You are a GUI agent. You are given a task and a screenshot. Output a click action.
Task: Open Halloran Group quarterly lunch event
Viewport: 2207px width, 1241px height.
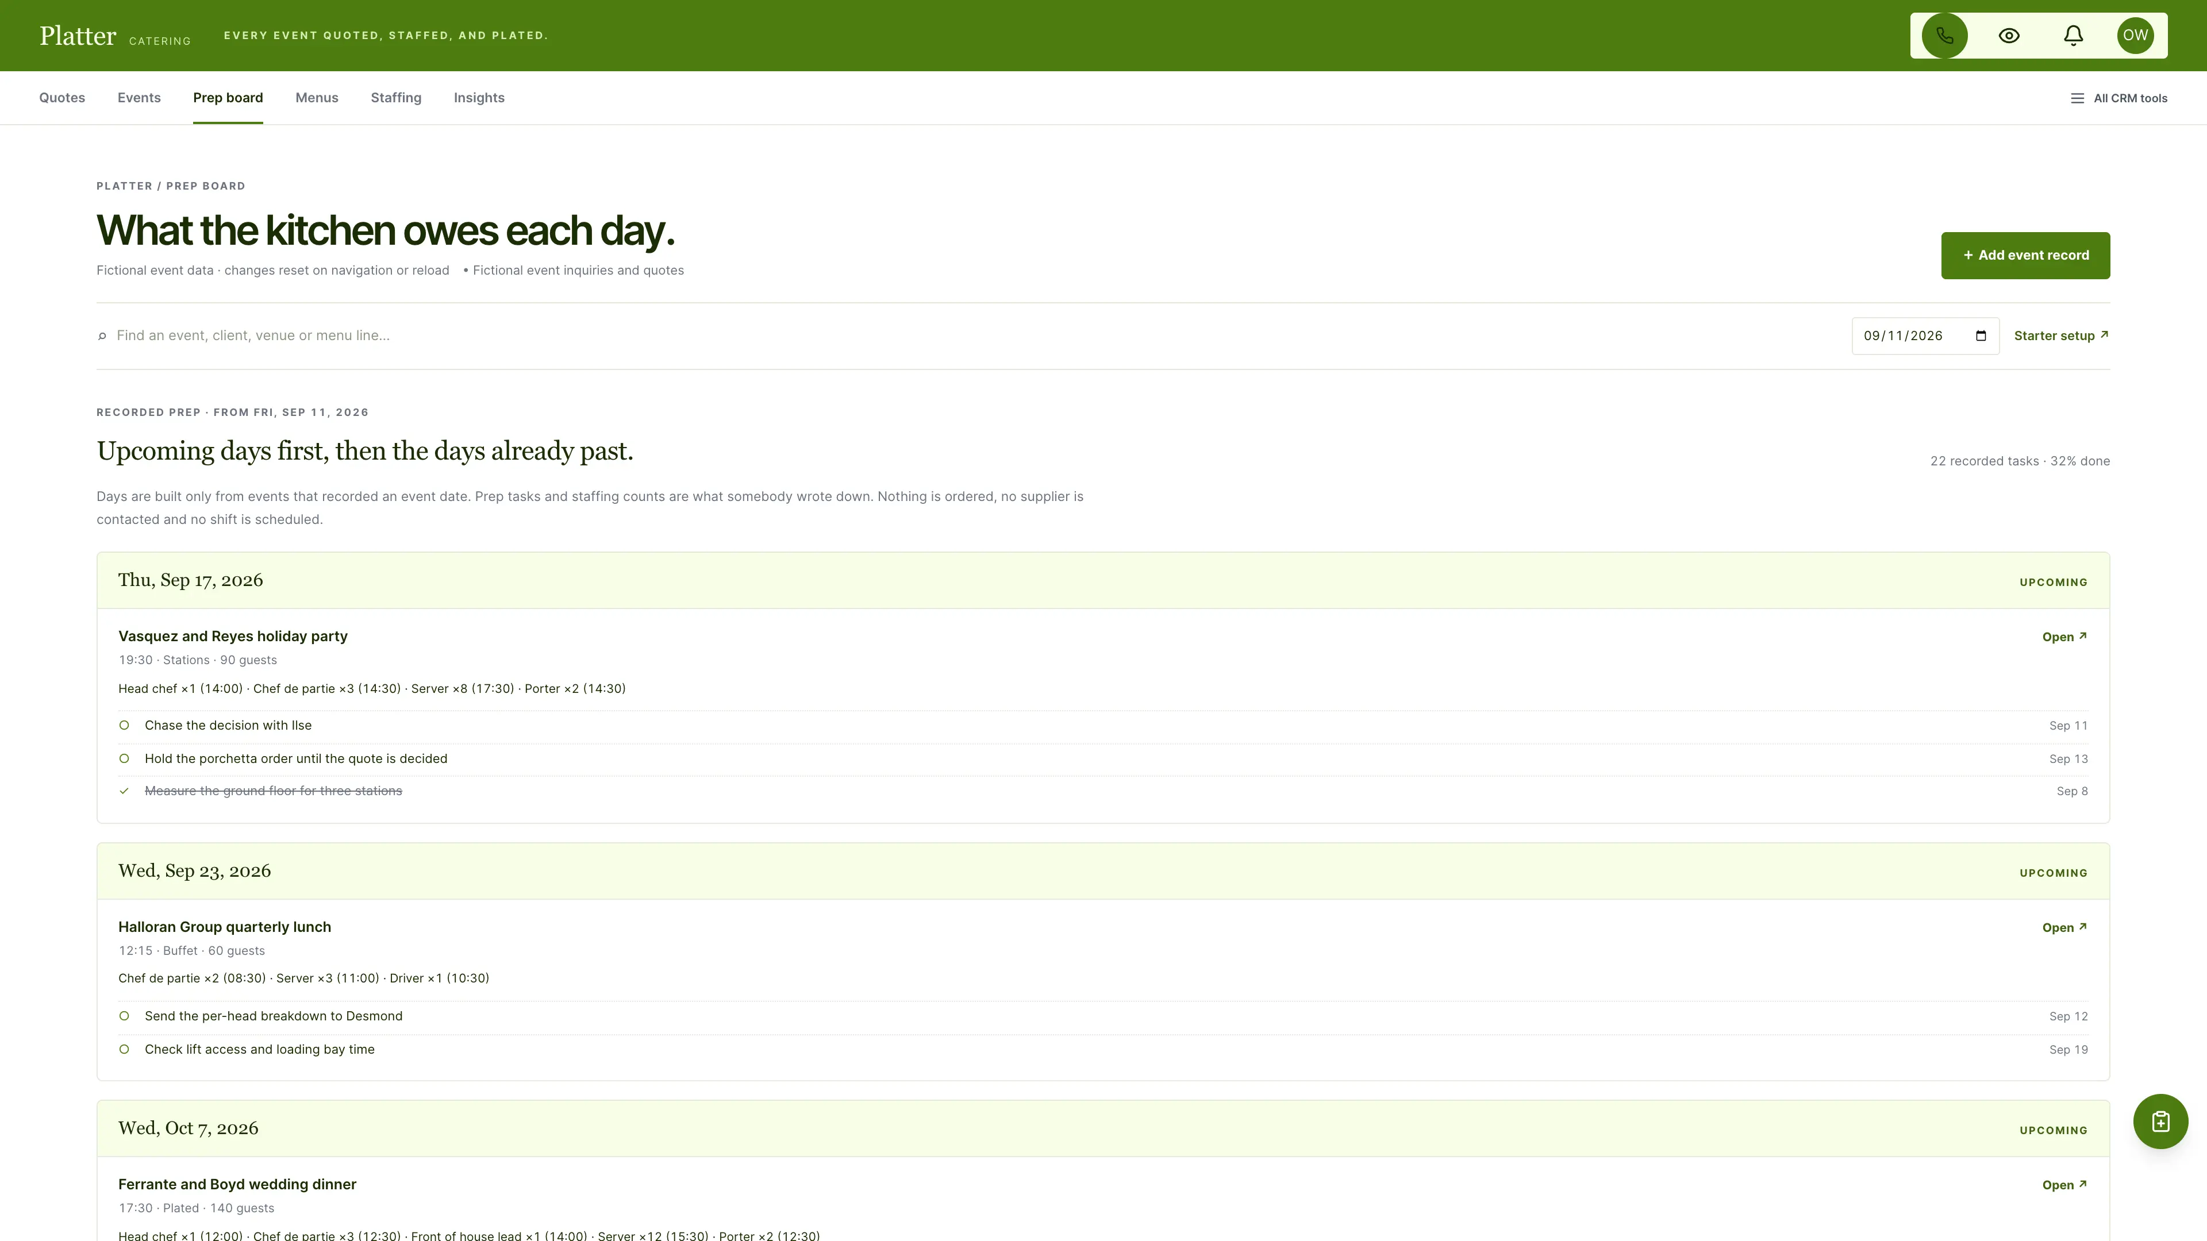(x=2065, y=928)
